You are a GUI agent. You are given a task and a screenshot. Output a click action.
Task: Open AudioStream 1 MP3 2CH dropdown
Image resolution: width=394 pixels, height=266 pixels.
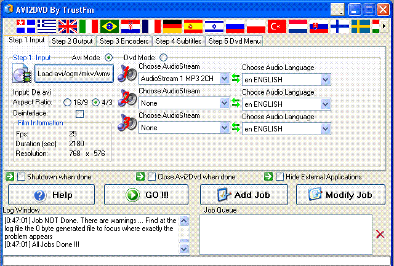click(x=184, y=79)
